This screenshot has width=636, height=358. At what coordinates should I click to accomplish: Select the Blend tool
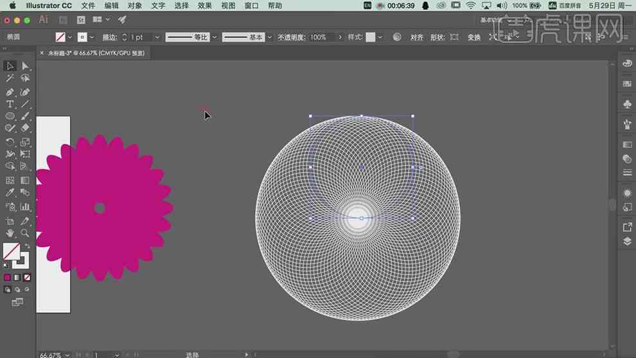(25, 192)
